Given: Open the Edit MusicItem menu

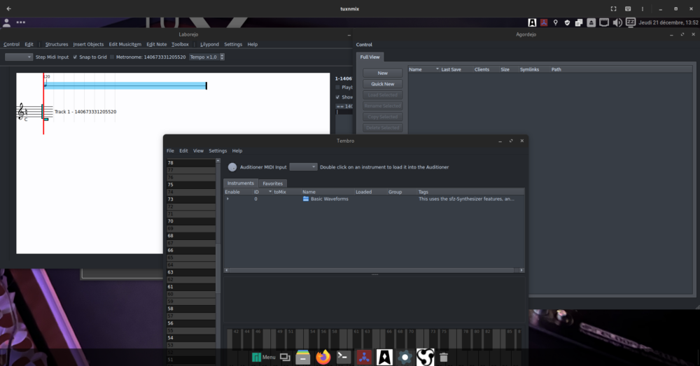Looking at the screenshot, I should tap(125, 44).
